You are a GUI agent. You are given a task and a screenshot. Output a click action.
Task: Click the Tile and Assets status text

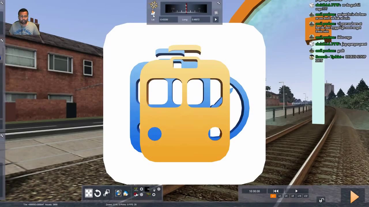[x=40, y=204]
